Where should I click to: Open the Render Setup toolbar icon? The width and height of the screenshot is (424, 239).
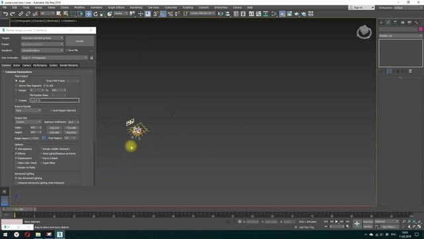tap(282, 14)
